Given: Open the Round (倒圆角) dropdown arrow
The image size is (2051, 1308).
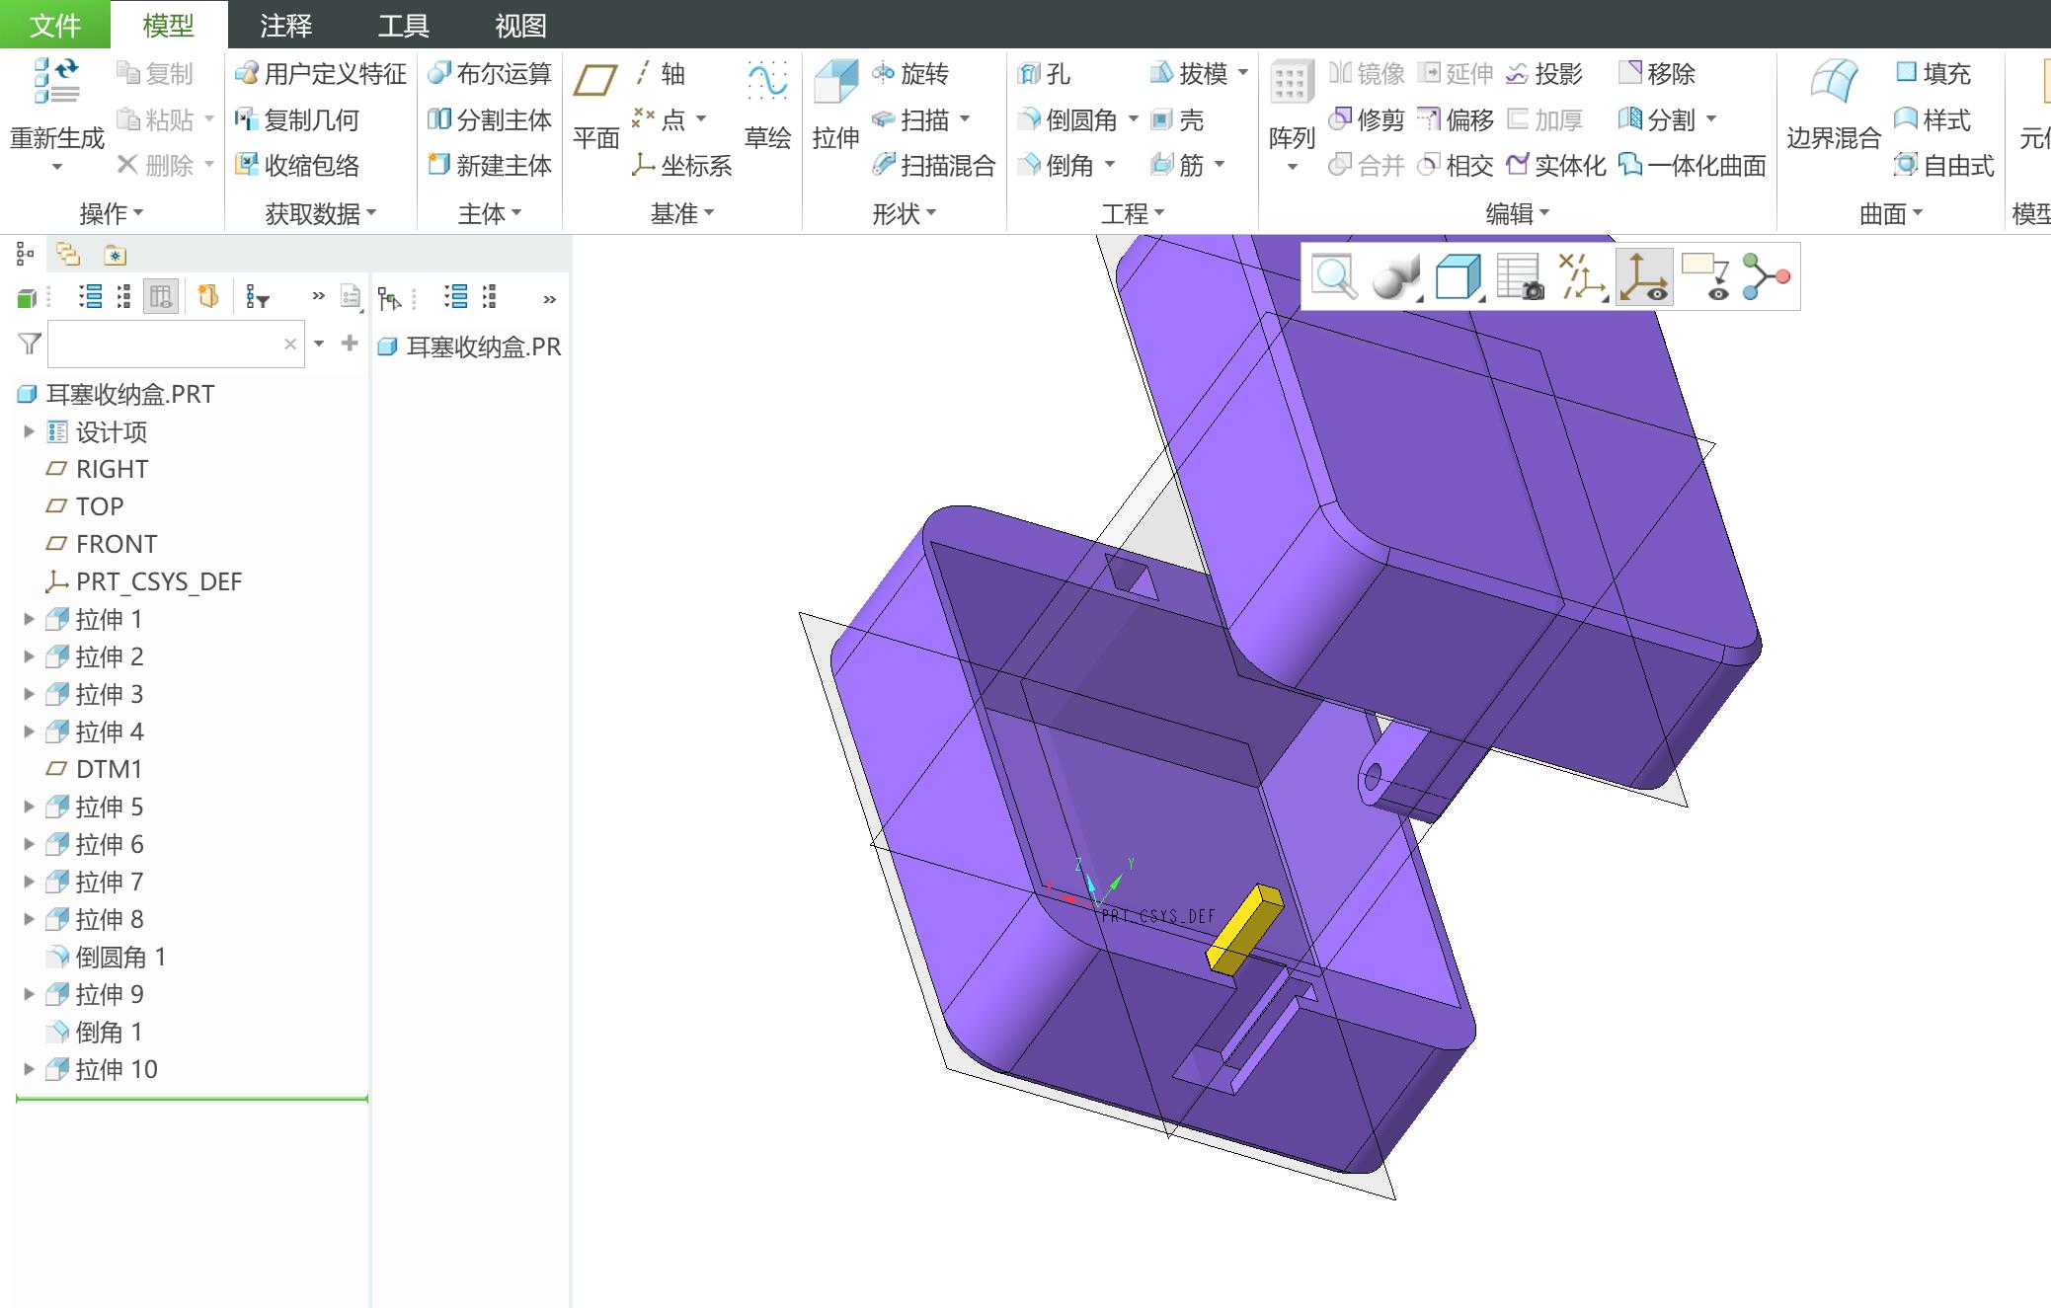Looking at the screenshot, I should (x=1134, y=120).
